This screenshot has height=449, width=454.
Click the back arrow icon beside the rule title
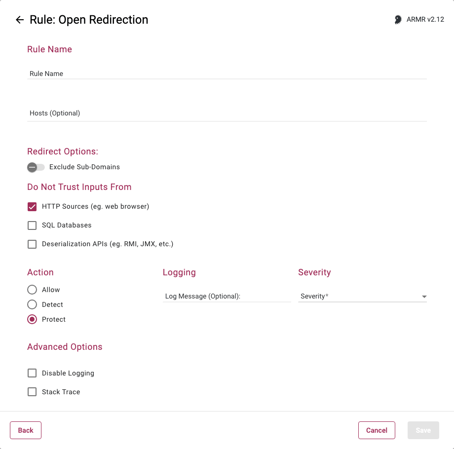coord(20,20)
